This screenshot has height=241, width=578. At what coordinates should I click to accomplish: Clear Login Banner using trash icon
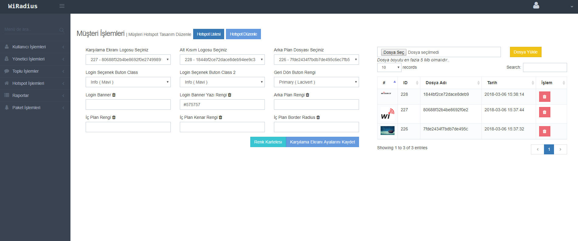point(114,95)
